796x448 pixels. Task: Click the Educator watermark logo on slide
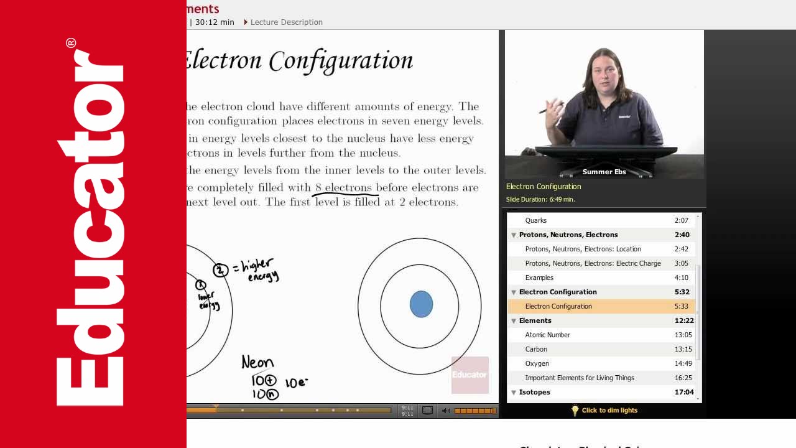coord(470,375)
